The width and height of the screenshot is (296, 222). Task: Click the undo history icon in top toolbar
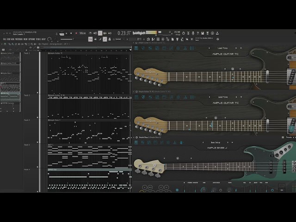coord(183,33)
